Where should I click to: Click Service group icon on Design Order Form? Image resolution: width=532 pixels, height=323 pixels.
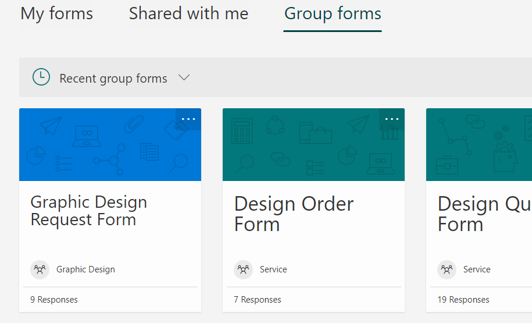coord(244,269)
